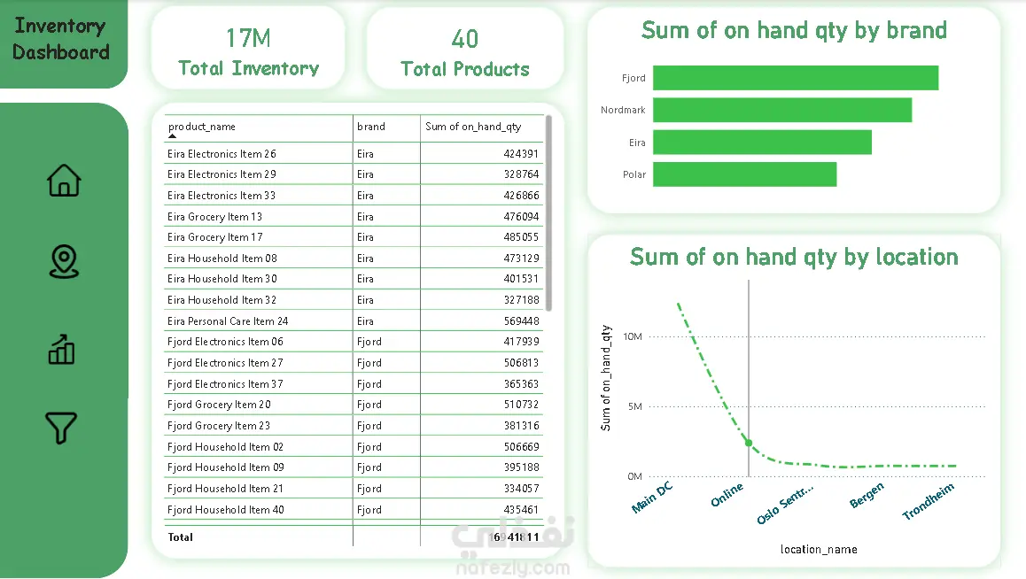
Task: Click the 10M y-axis label
Action: click(x=632, y=336)
